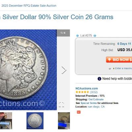
Task: Select the coin reverse thumbnail
Action: [x=35, y=121]
